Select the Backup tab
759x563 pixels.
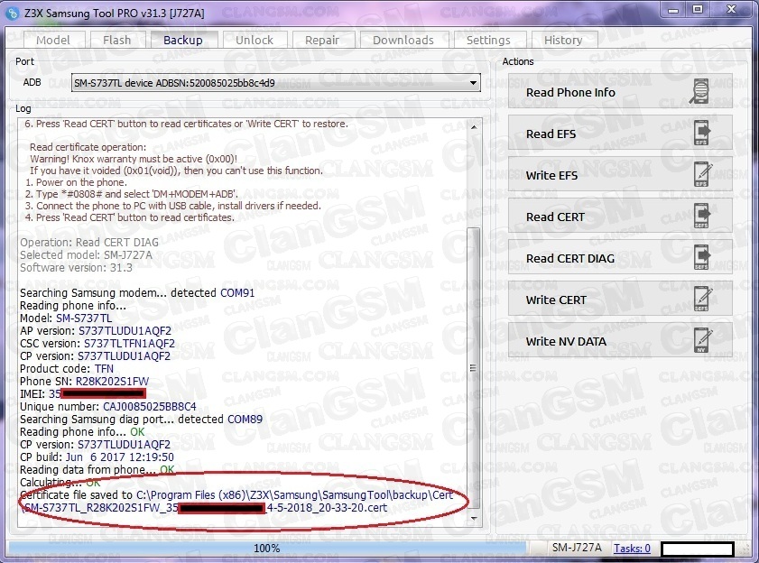(183, 40)
